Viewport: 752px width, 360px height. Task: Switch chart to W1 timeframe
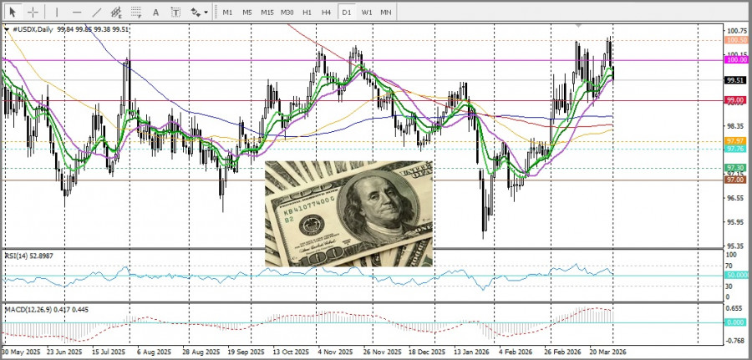[367, 12]
